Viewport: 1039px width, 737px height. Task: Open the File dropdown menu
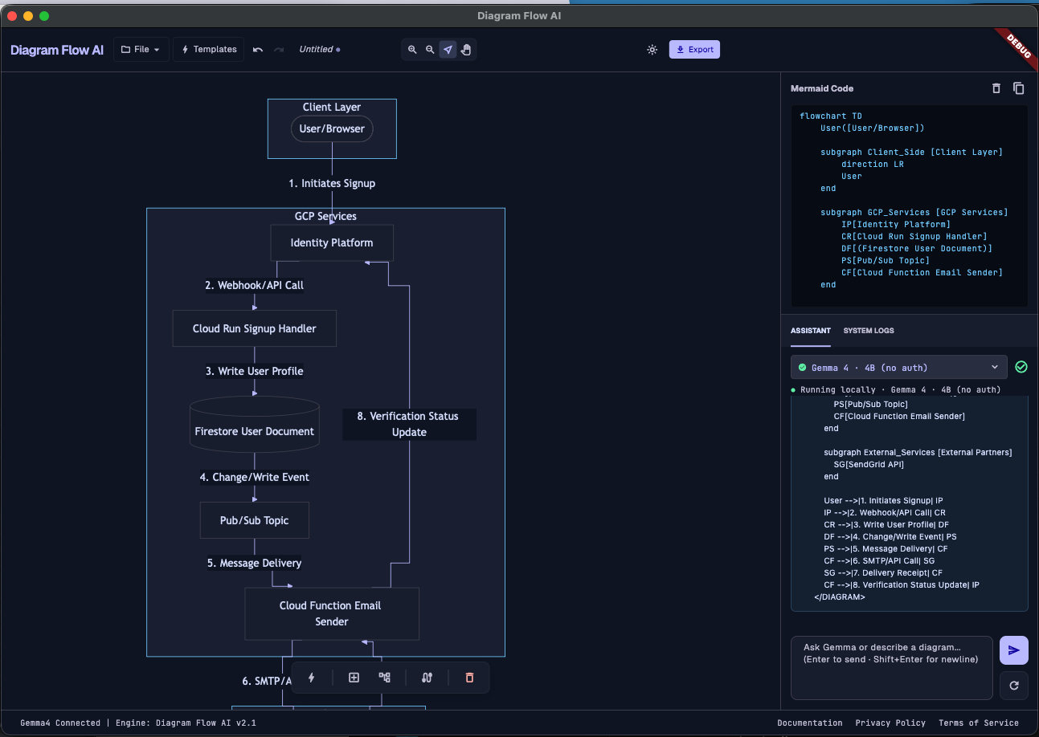141,50
